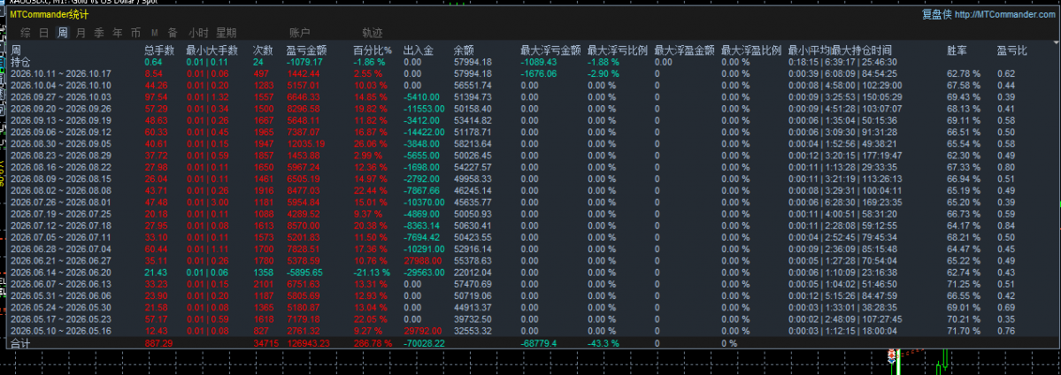1061x375 pixels.
Task: Switch to the 小时 hourly tab
Action: pyautogui.click(x=198, y=33)
